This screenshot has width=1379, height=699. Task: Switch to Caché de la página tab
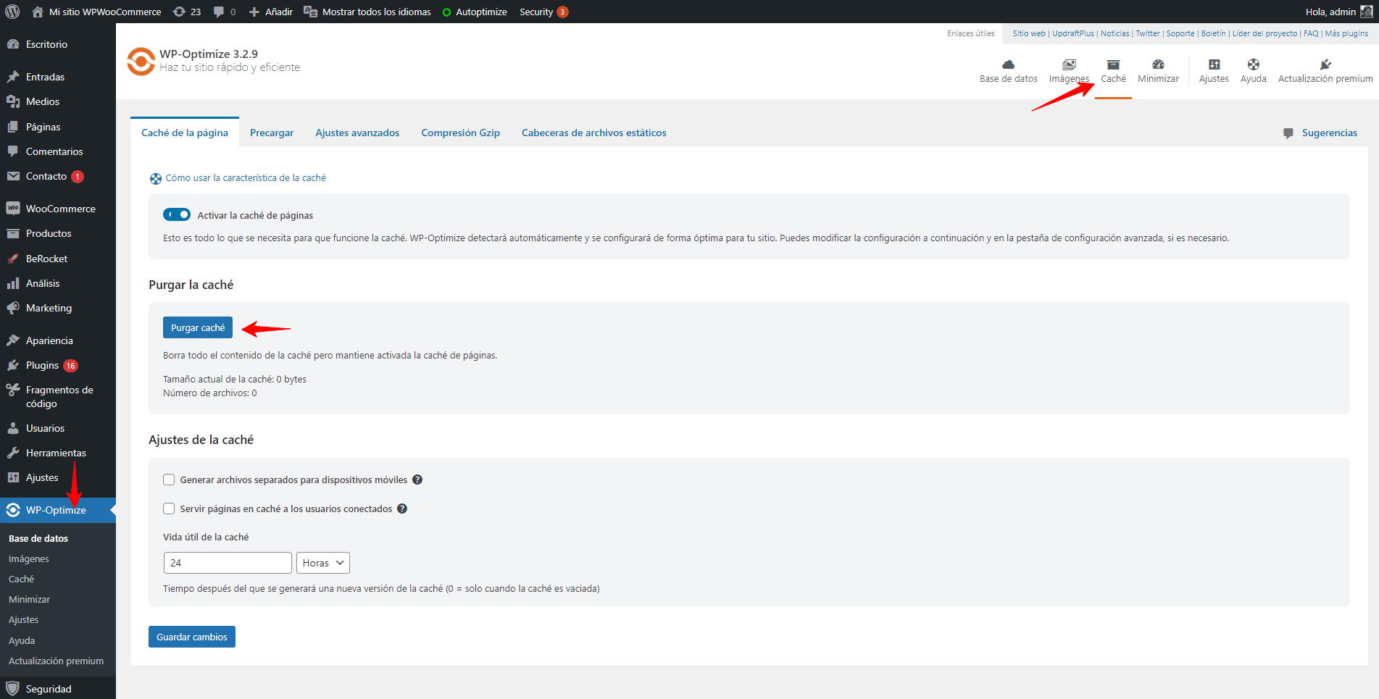pos(185,133)
